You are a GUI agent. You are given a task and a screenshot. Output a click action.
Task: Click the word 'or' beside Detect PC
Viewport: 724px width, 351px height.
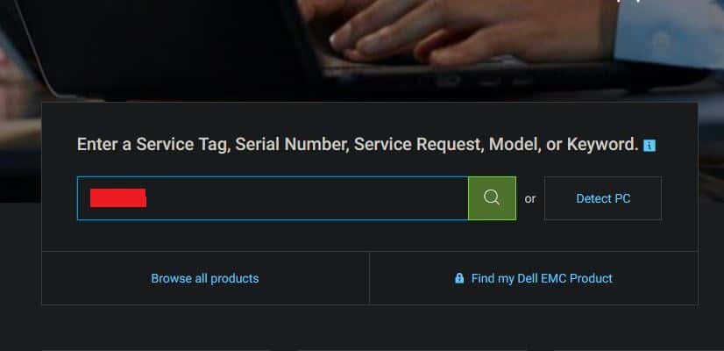[x=530, y=199]
